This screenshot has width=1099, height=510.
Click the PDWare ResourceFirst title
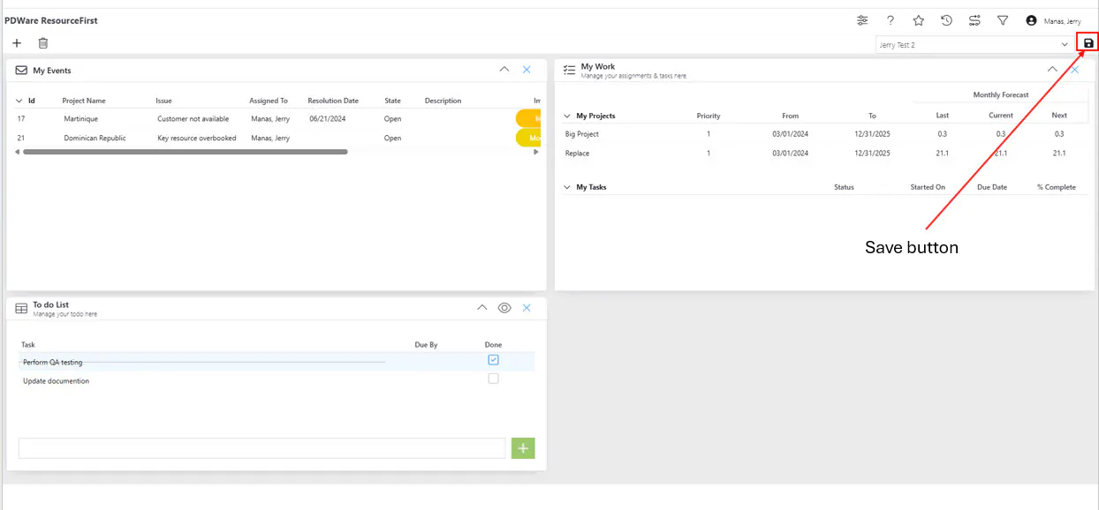click(x=51, y=20)
